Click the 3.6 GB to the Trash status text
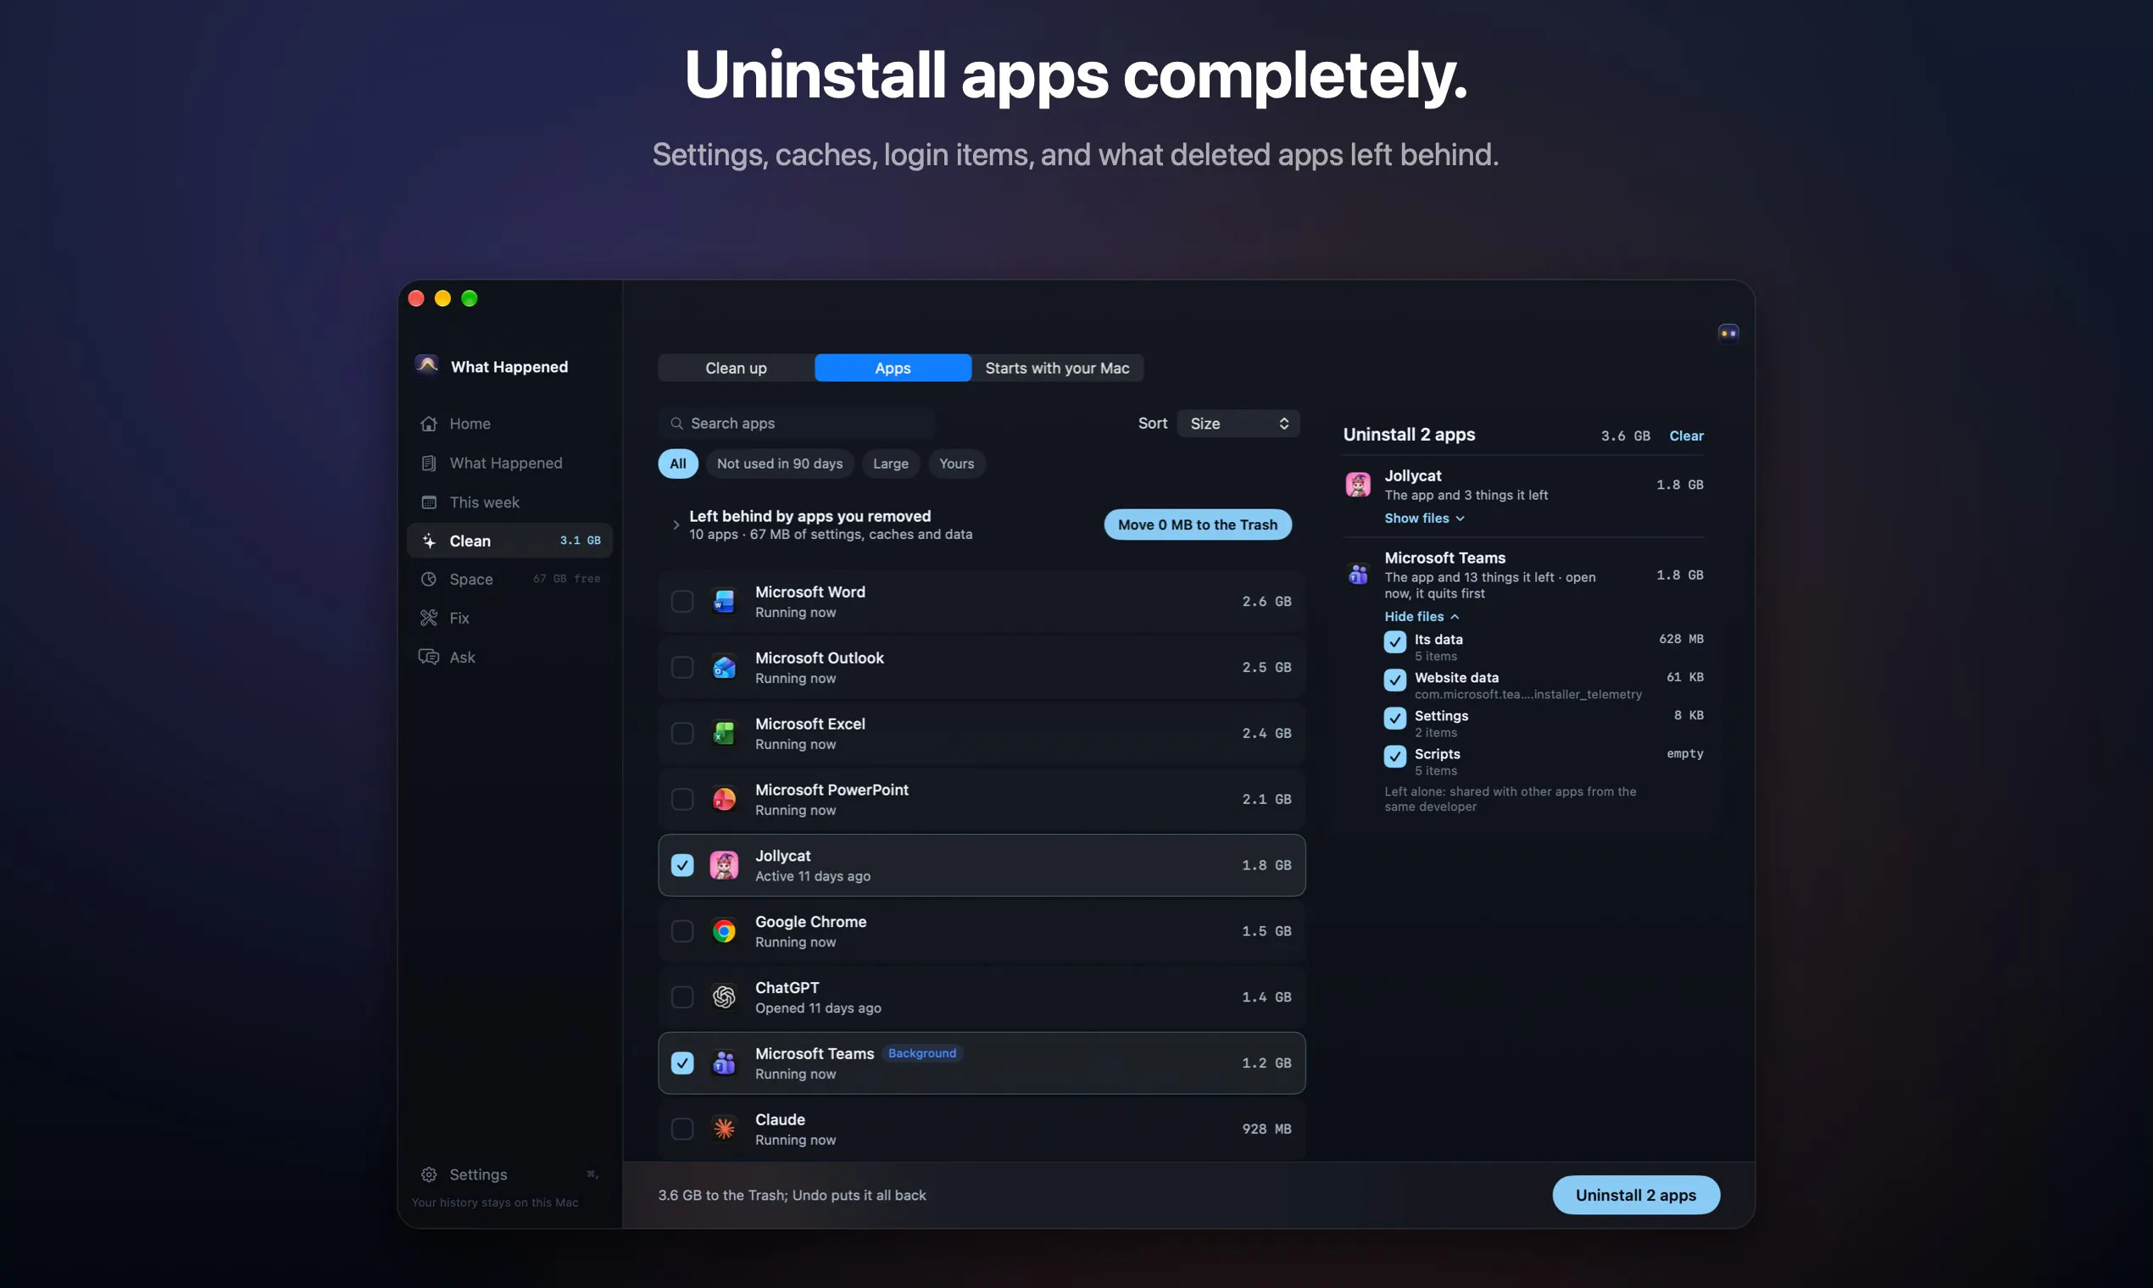The image size is (2153, 1288). click(792, 1195)
